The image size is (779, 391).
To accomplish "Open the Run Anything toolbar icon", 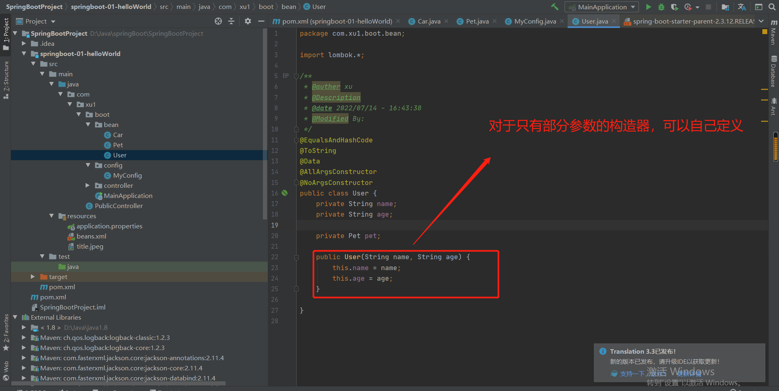I will (x=759, y=7).
